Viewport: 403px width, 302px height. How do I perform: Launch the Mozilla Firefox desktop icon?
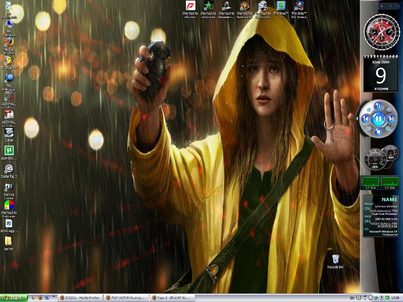(x=9, y=43)
